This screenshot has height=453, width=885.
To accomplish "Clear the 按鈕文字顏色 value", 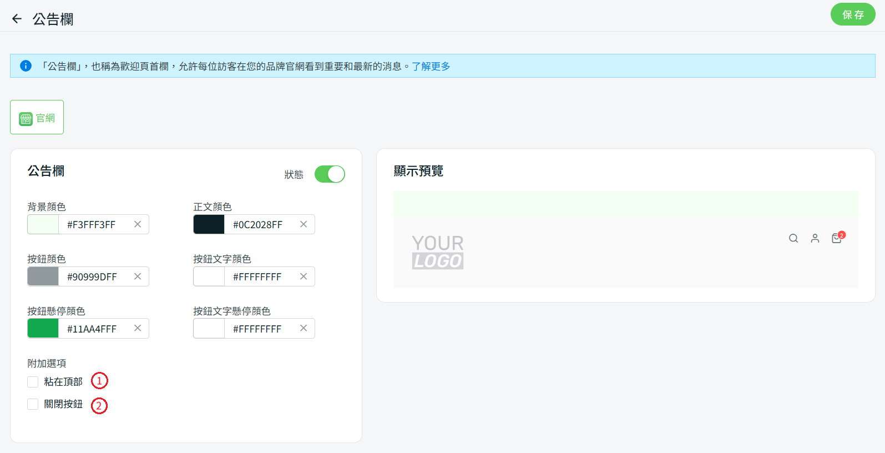I will click(304, 276).
